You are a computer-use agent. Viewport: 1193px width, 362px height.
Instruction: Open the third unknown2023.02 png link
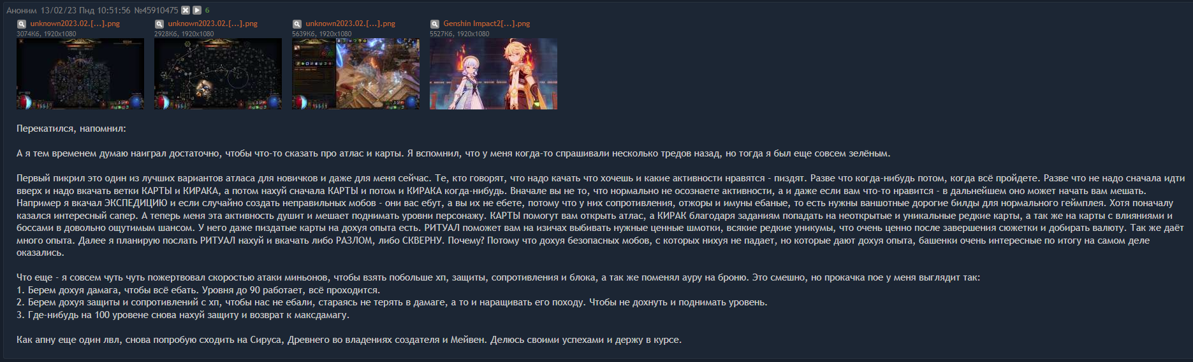351,24
